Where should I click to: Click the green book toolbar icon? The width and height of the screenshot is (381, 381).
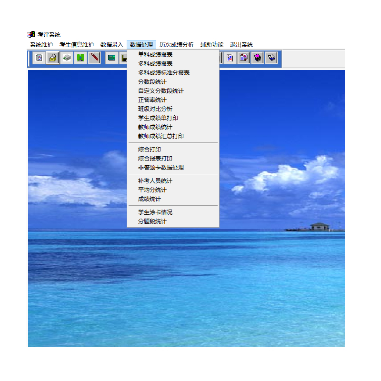(80, 58)
